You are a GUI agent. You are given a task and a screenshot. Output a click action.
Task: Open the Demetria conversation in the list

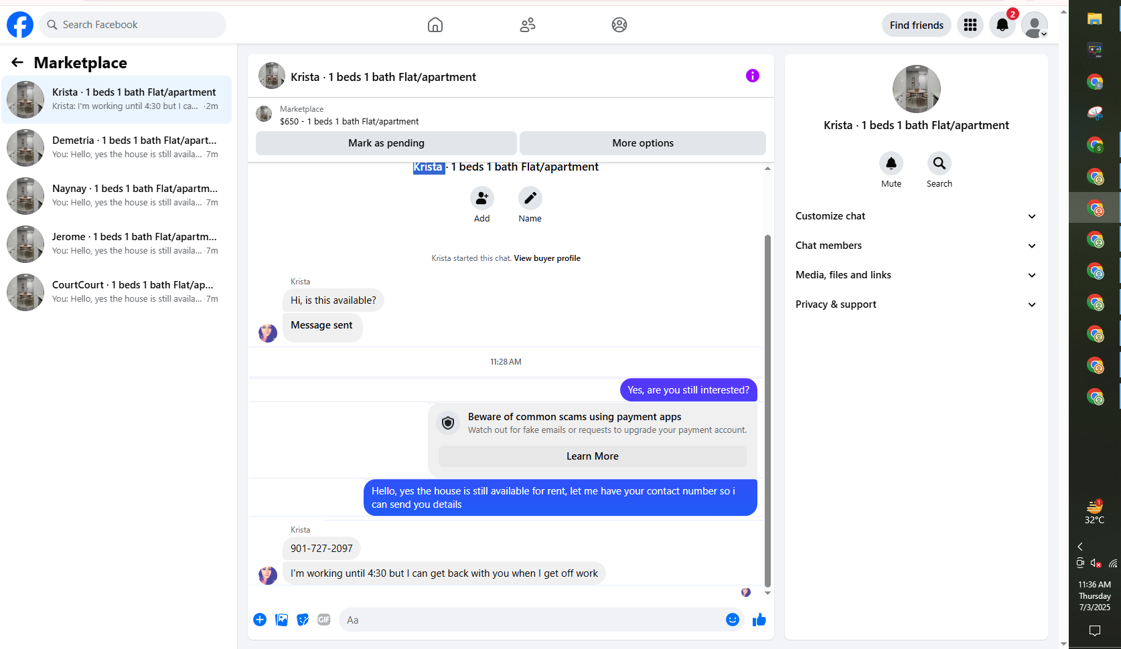pos(117,147)
